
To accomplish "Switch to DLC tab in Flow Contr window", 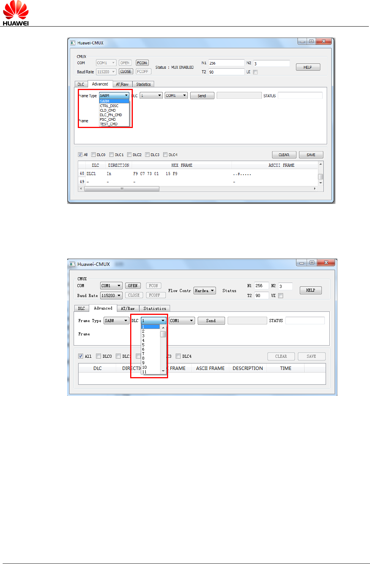I will pyautogui.click(x=81, y=308).
